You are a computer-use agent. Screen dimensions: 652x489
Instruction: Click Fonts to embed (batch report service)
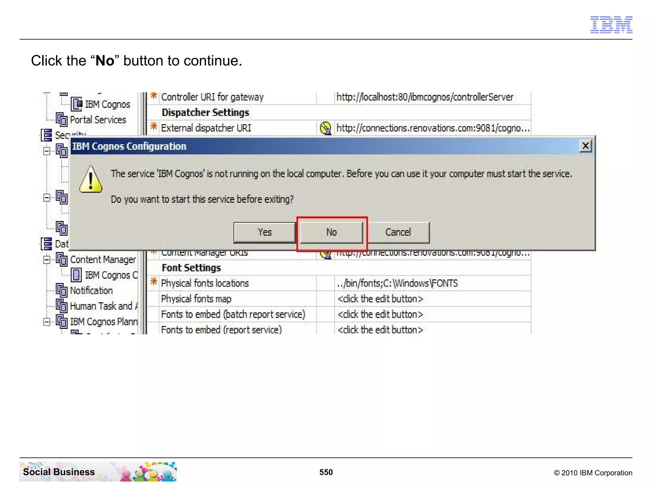tap(233, 315)
